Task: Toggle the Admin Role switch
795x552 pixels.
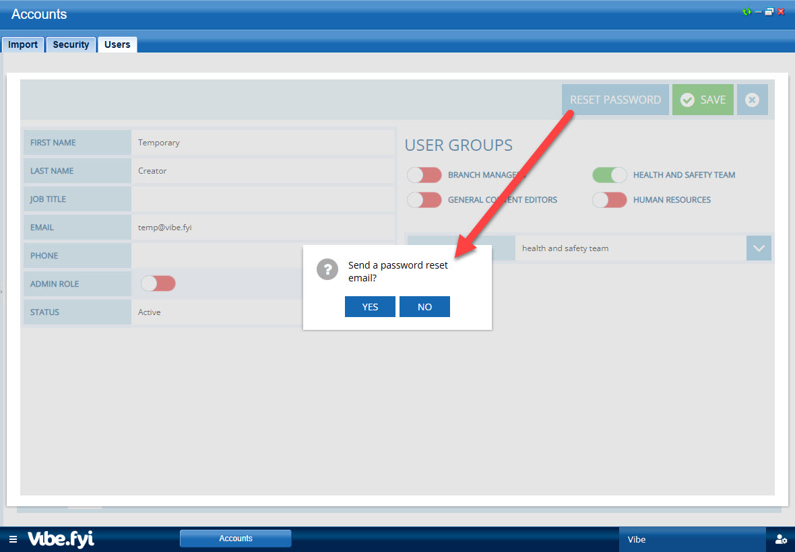Action: (x=158, y=284)
